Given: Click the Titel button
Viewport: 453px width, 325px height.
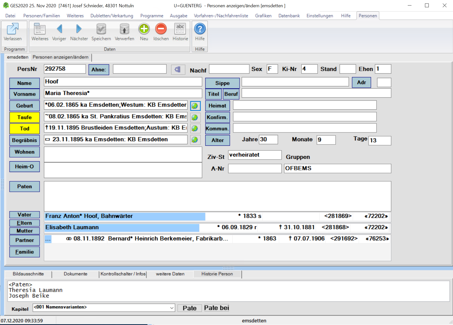Looking at the screenshot, I should pyautogui.click(x=213, y=94).
